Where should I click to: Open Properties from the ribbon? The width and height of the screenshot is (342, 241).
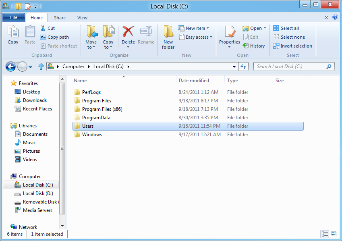(230, 37)
